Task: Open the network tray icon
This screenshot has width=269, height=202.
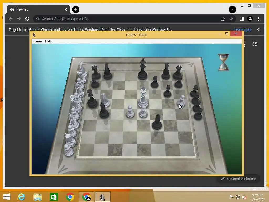Action: 238,197
